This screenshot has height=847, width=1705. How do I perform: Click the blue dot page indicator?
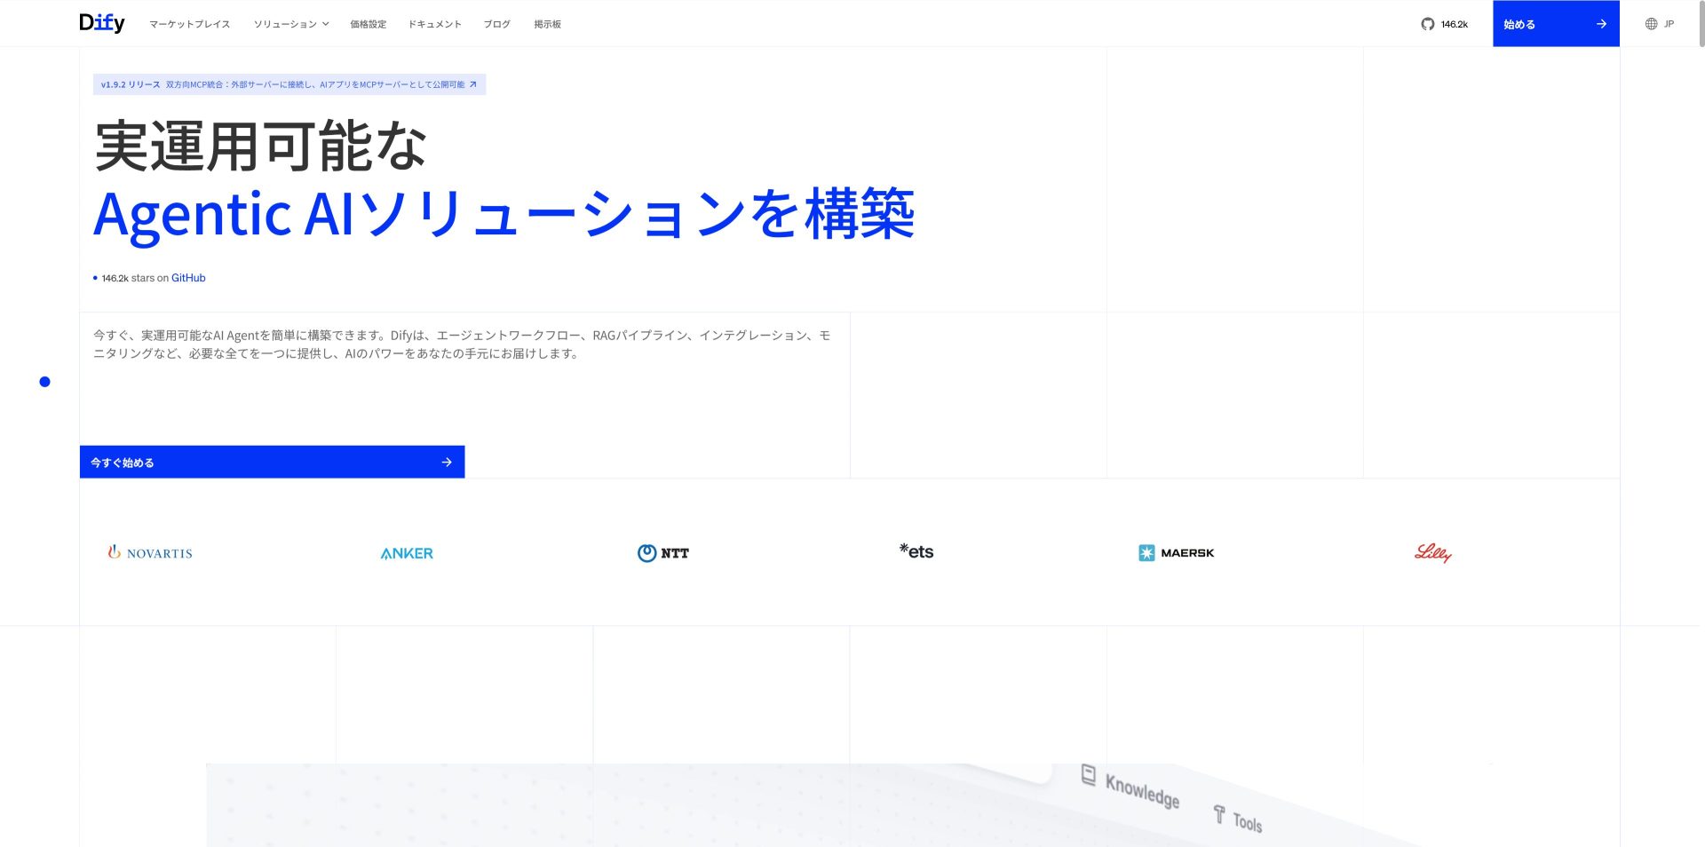[44, 382]
